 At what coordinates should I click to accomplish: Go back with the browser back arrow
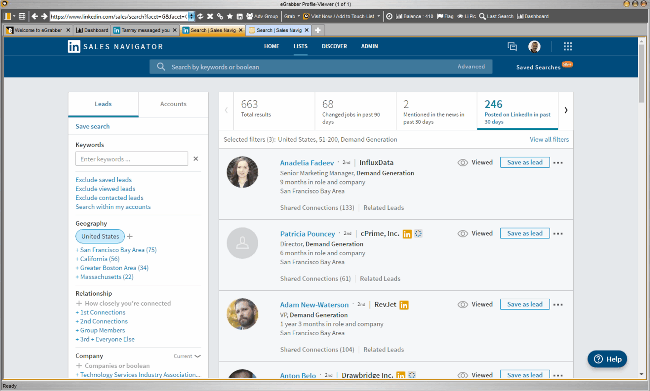click(34, 16)
